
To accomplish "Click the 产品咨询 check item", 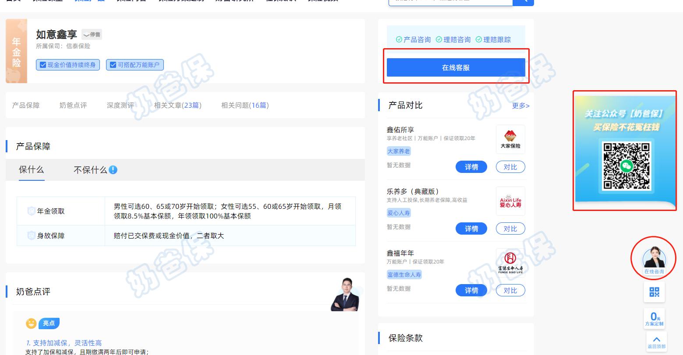I will click(413, 39).
